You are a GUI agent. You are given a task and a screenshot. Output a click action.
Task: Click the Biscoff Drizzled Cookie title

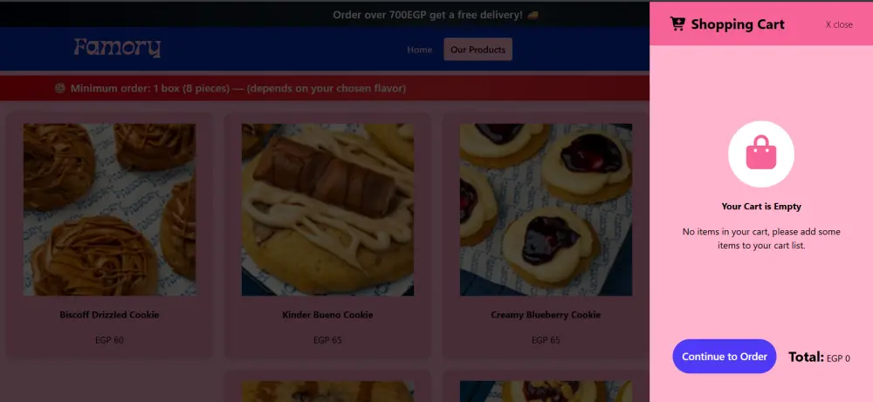109,315
